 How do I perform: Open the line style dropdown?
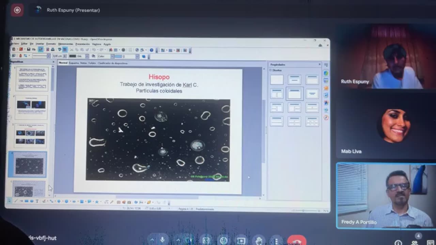(x=48, y=56)
